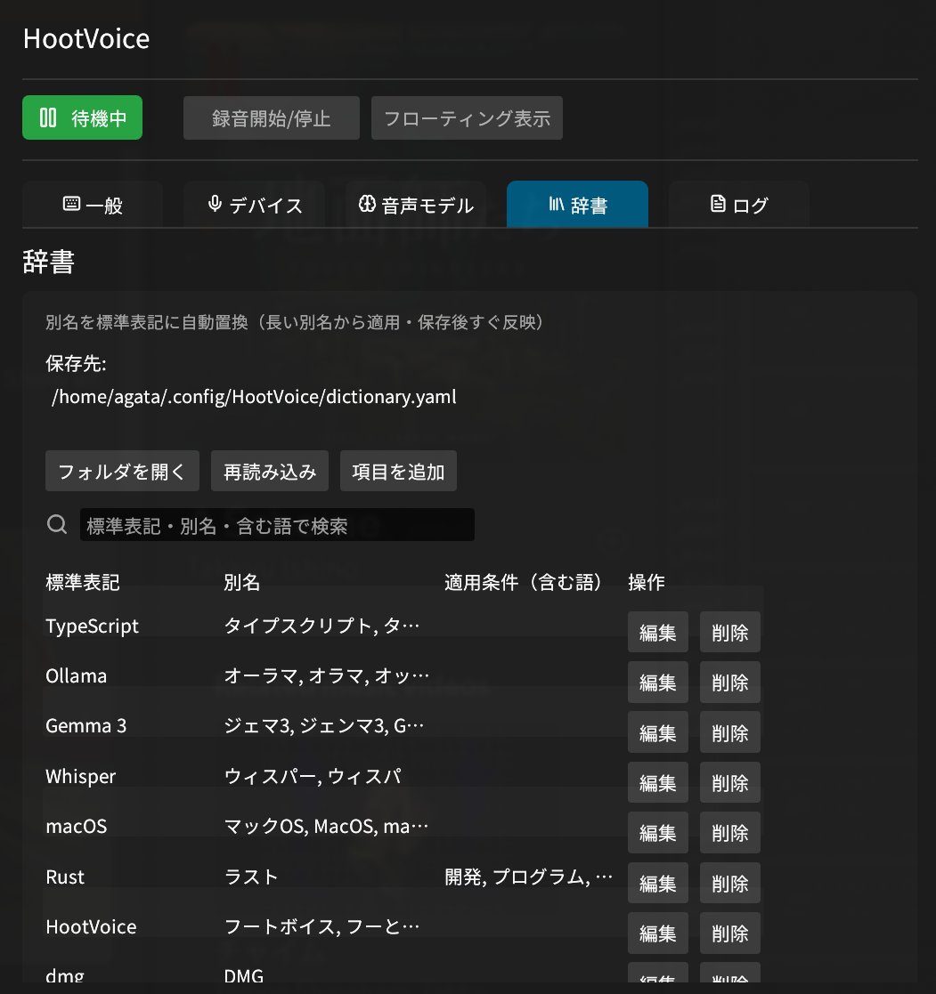Click 録音開始/停止 button
Screen dimensions: 936x994
coord(272,118)
